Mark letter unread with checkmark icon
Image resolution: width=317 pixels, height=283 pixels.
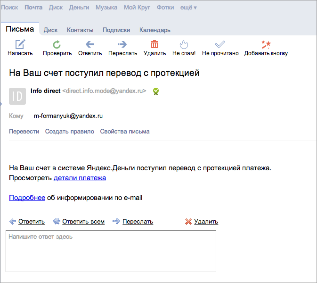(x=220, y=44)
